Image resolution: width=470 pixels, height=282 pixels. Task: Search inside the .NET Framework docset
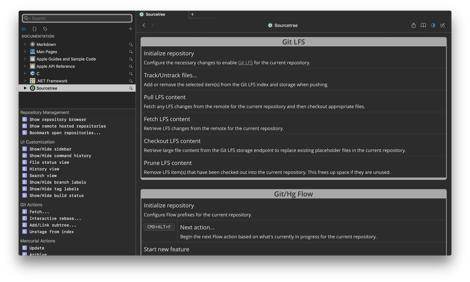pyautogui.click(x=131, y=81)
